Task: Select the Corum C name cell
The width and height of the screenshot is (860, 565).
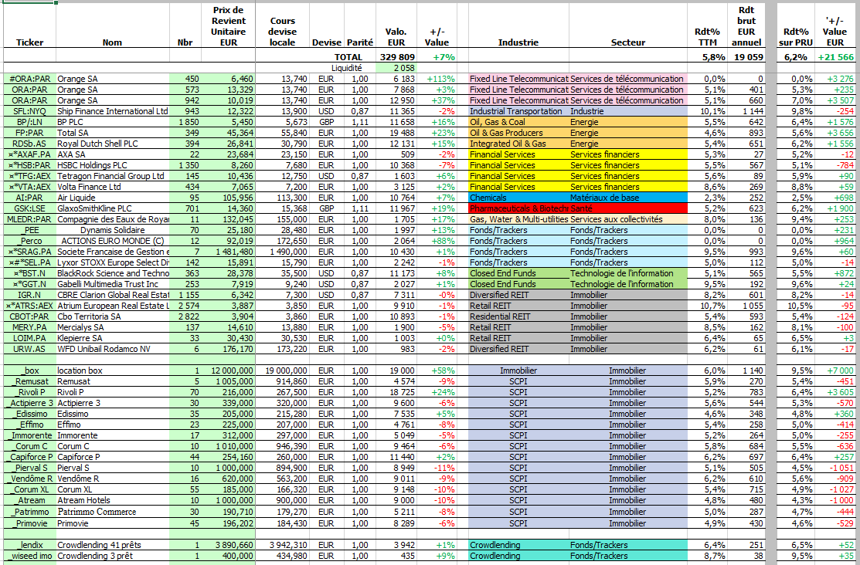Action: pos(113,447)
